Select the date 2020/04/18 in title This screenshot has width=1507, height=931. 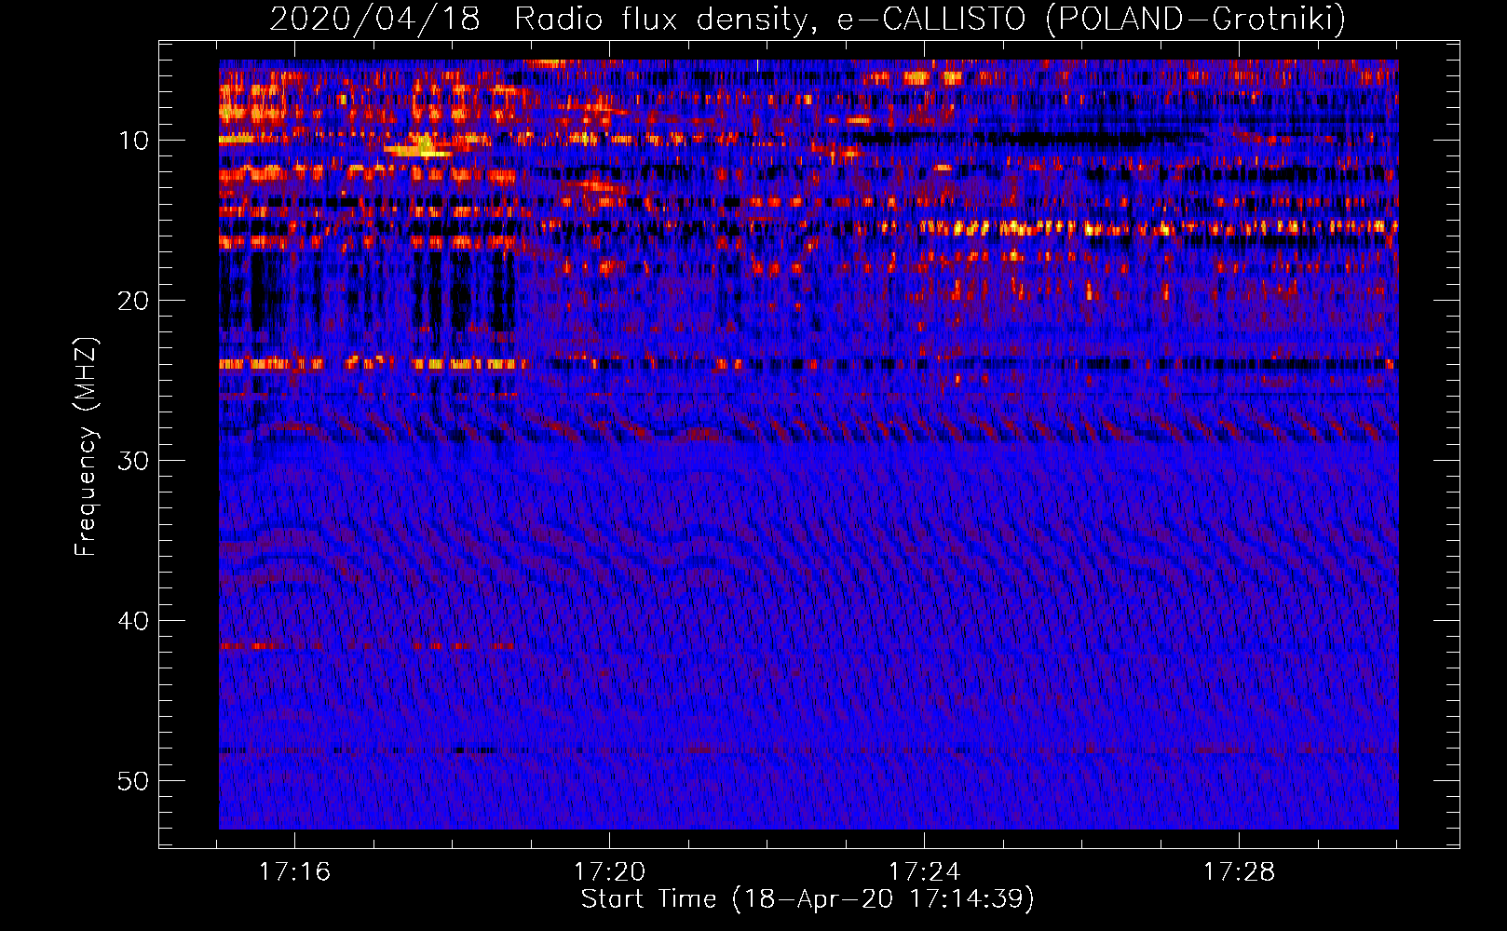(x=374, y=19)
